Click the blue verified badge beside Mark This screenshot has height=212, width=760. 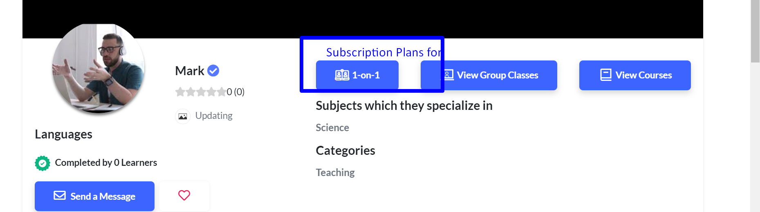(213, 71)
